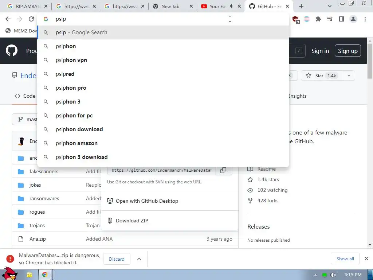Open the striped flag extension icon

pos(307,19)
